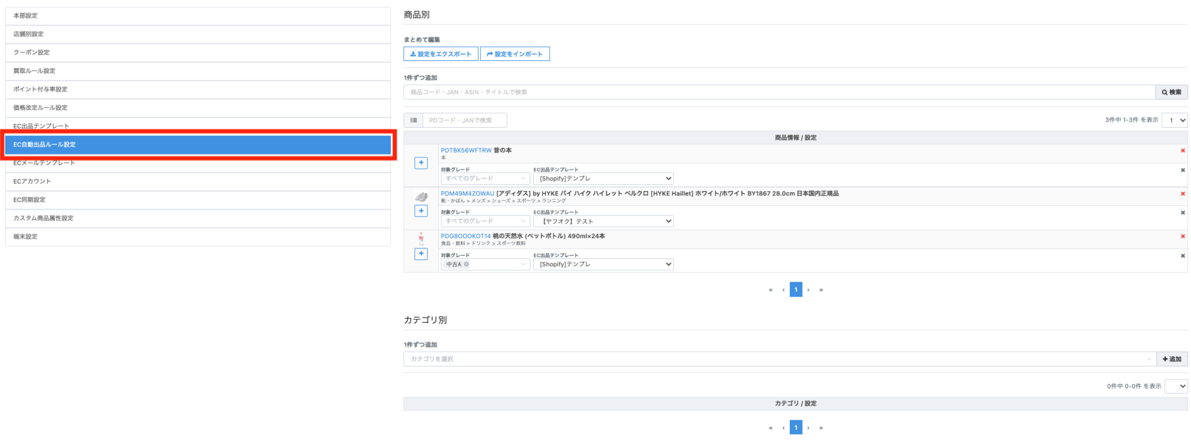Select EC自動出品ルール設定 in the sidebar

(x=198, y=145)
